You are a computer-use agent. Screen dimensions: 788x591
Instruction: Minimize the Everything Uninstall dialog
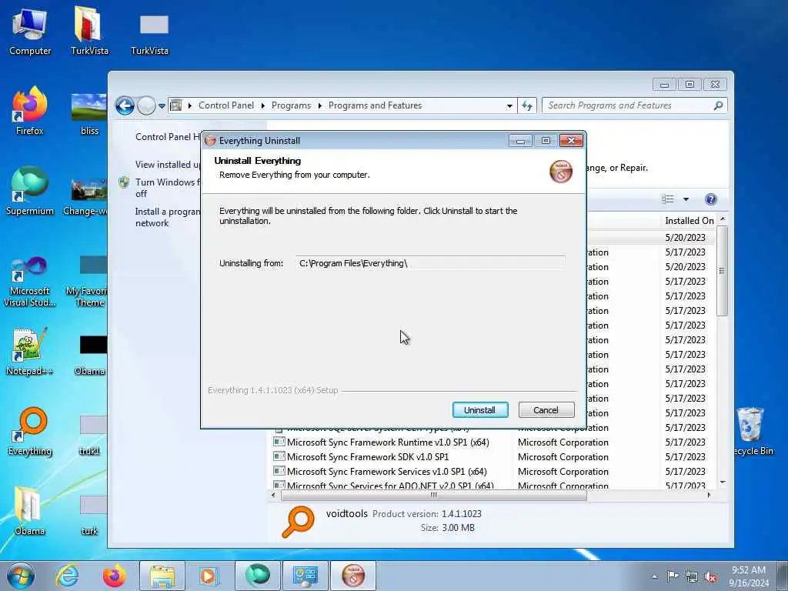tap(520, 141)
